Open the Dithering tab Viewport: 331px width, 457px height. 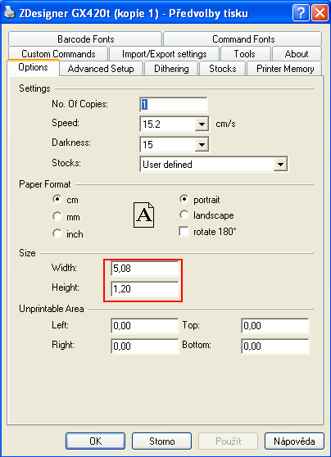[x=171, y=69]
